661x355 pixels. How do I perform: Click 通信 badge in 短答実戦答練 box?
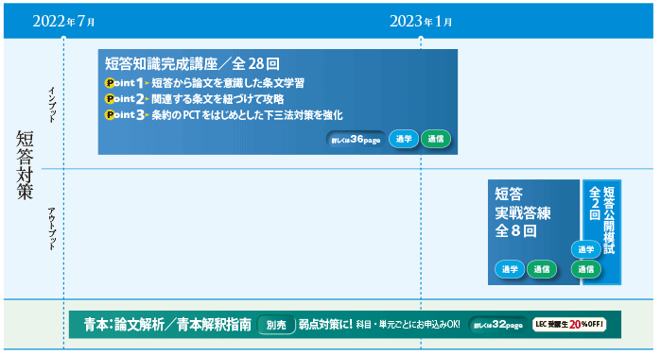click(x=542, y=269)
